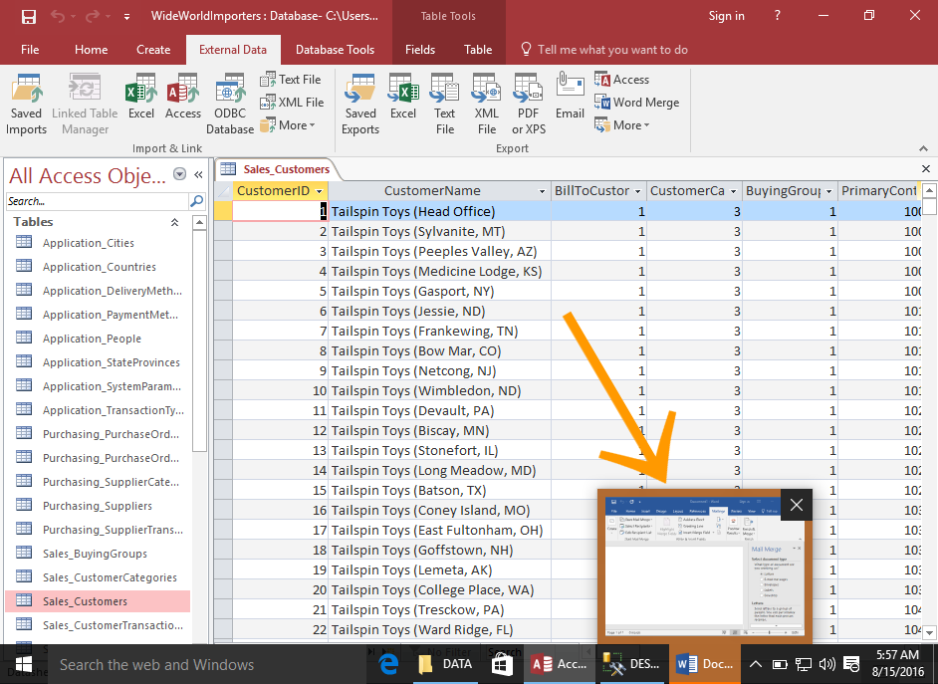
Task: Select the Sales_Customers document tab
Action: pyautogui.click(x=277, y=169)
